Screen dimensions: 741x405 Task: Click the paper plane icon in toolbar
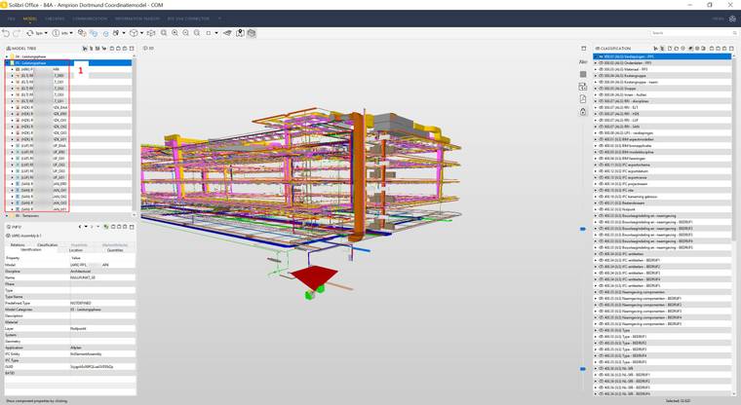pyautogui.click(x=227, y=33)
